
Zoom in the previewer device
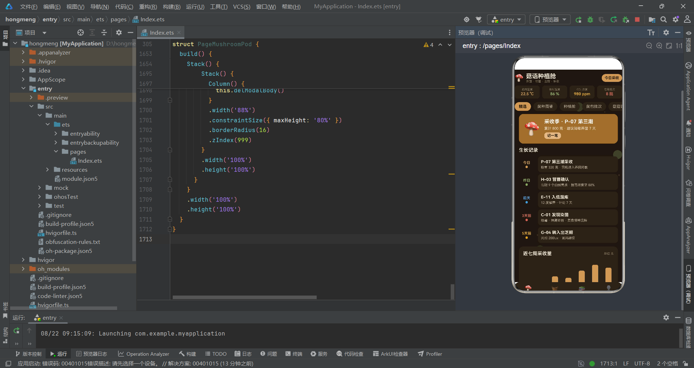[x=659, y=46]
